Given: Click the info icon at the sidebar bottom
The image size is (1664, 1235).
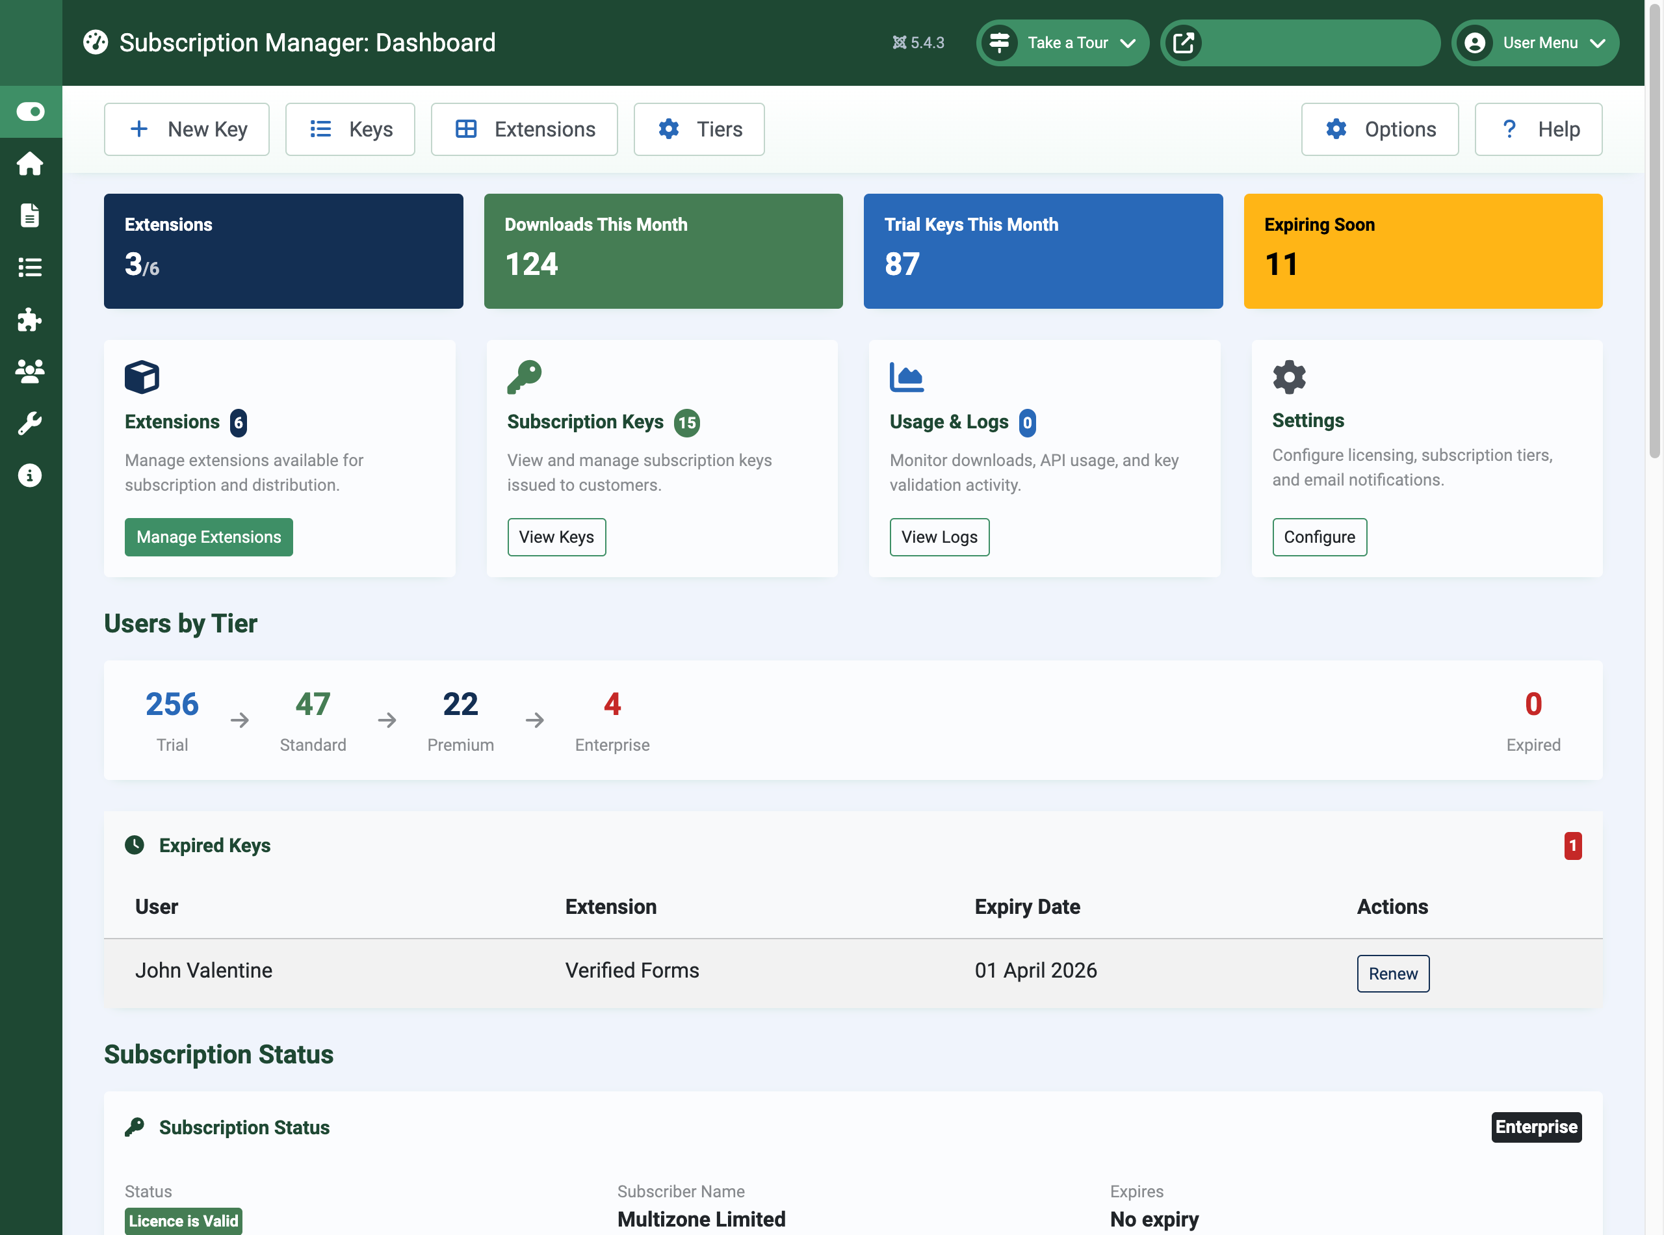Looking at the screenshot, I should [x=30, y=474].
